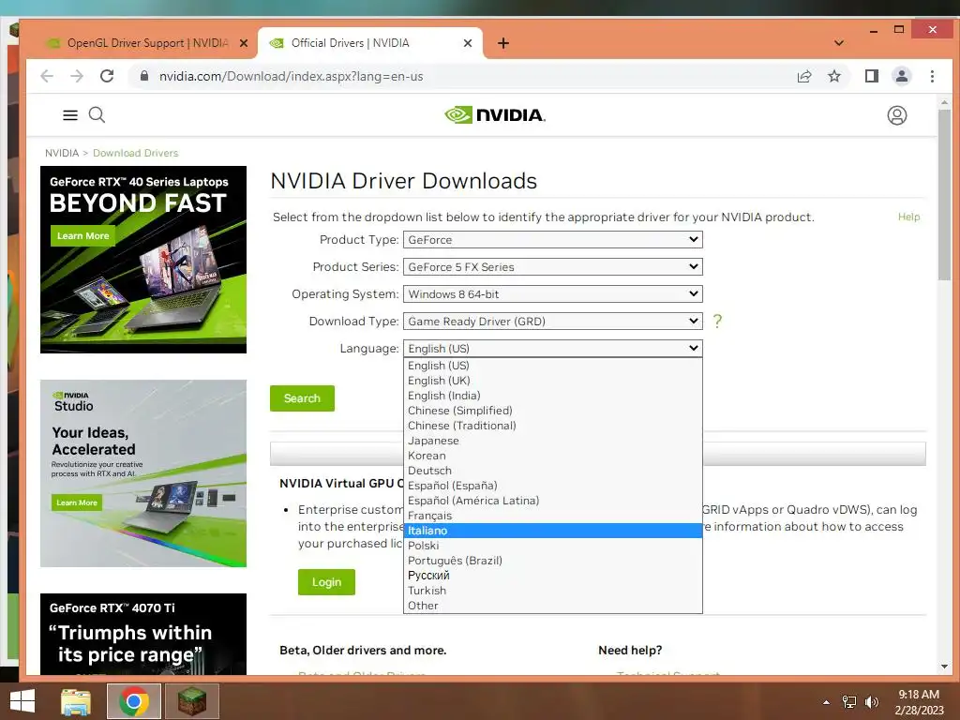960x720 pixels.
Task: Click the volume speaker tray icon
Action: pos(871,702)
